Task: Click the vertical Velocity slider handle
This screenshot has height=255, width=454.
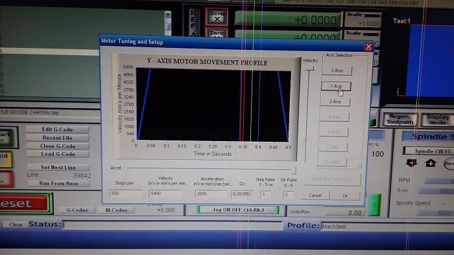Action: [x=309, y=69]
